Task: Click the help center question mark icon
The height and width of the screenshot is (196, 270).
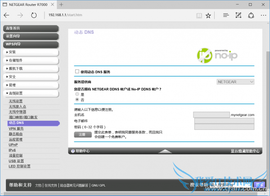Action: pyautogui.click(x=73, y=151)
